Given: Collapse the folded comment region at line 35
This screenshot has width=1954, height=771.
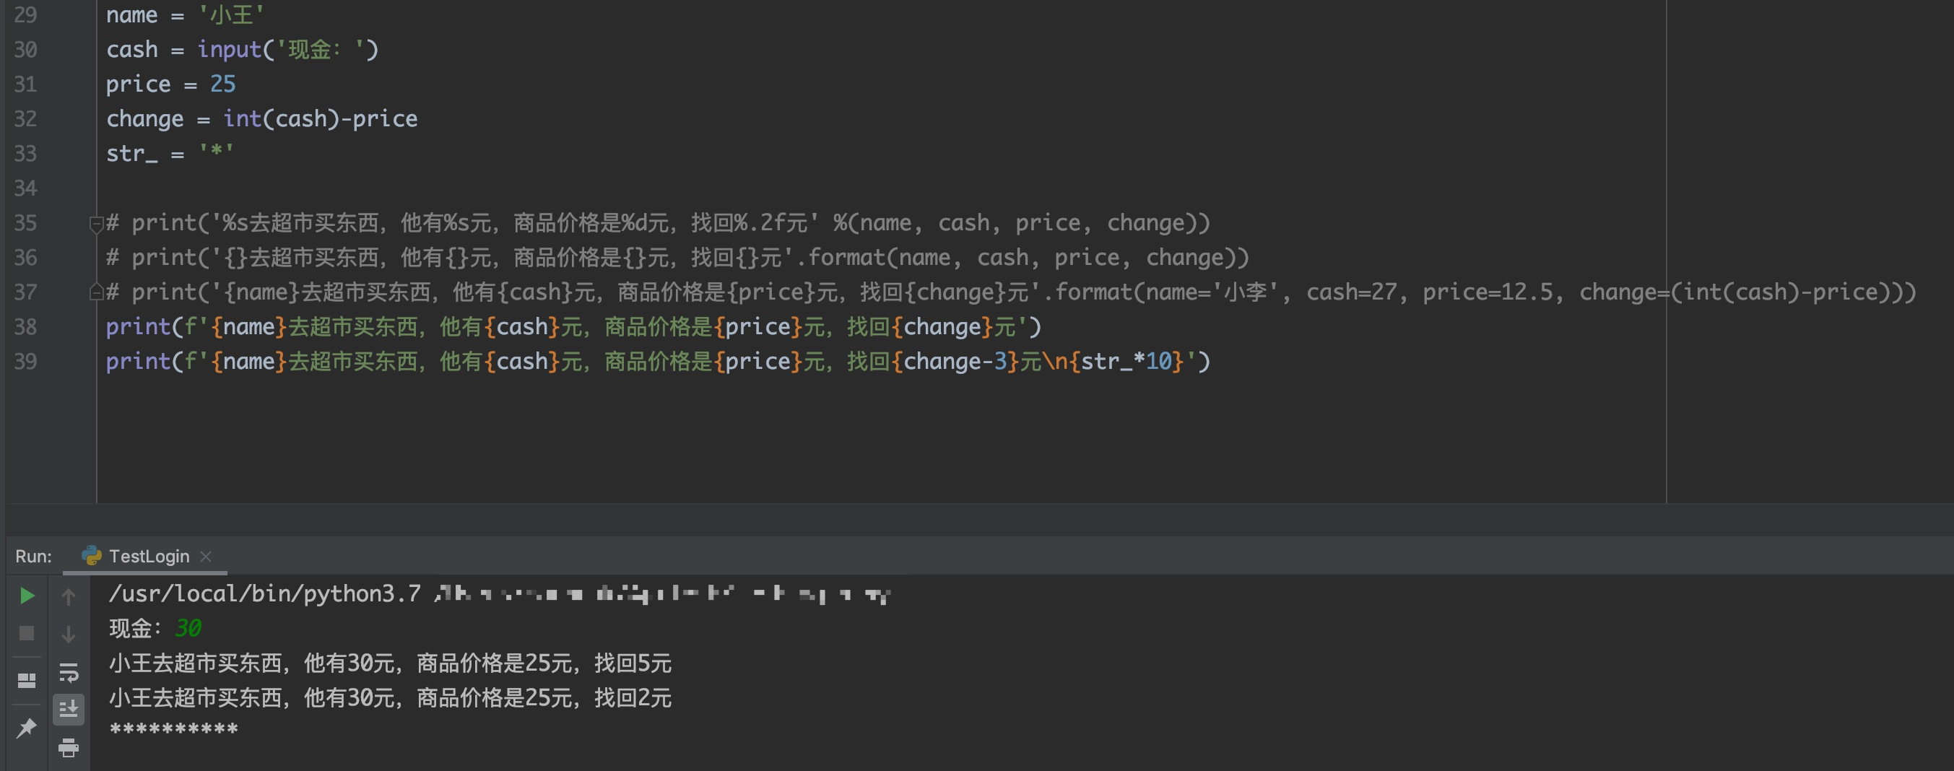Looking at the screenshot, I should [95, 222].
